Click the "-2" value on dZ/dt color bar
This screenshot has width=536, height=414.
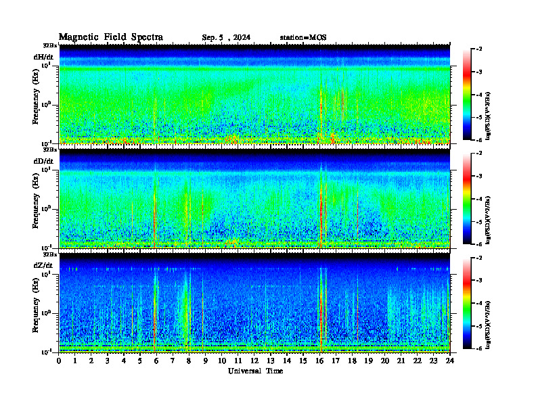[x=479, y=258]
